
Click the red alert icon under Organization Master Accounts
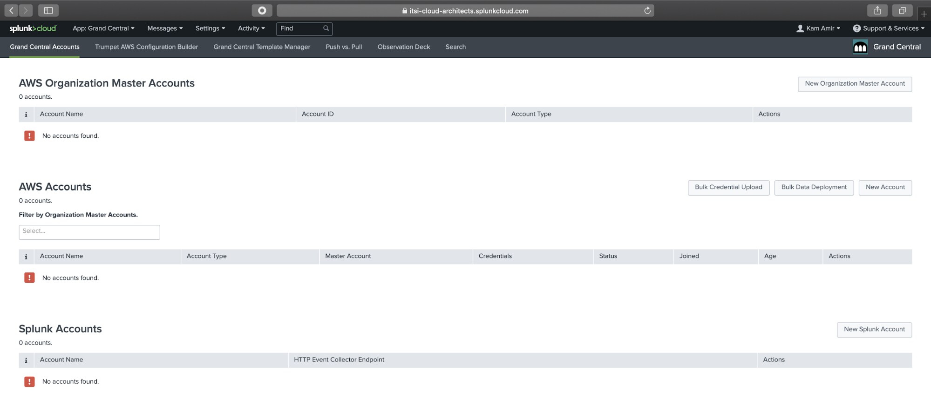point(29,136)
